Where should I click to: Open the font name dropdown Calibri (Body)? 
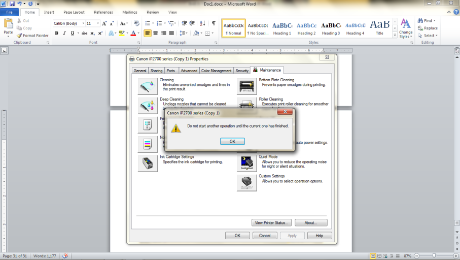pos(83,23)
